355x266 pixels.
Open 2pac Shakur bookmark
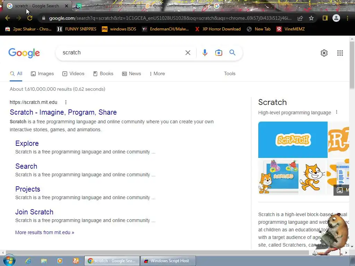(x=28, y=29)
